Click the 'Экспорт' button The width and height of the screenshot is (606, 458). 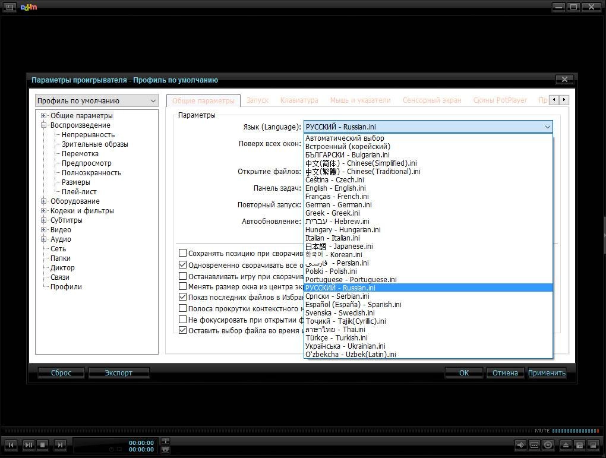click(x=119, y=372)
